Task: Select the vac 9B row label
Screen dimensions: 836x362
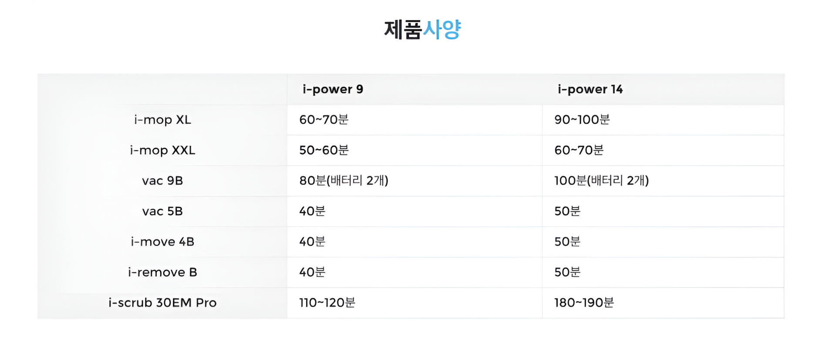Action: pyautogui.click(x=162, y=181)
